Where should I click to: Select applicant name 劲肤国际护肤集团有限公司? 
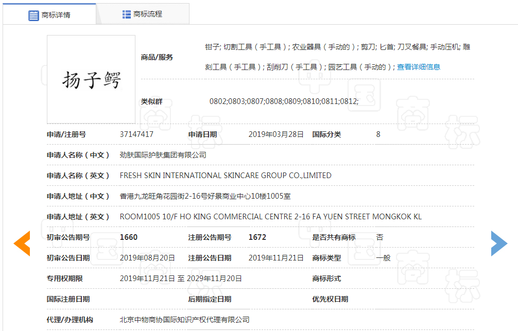(163, 155)
